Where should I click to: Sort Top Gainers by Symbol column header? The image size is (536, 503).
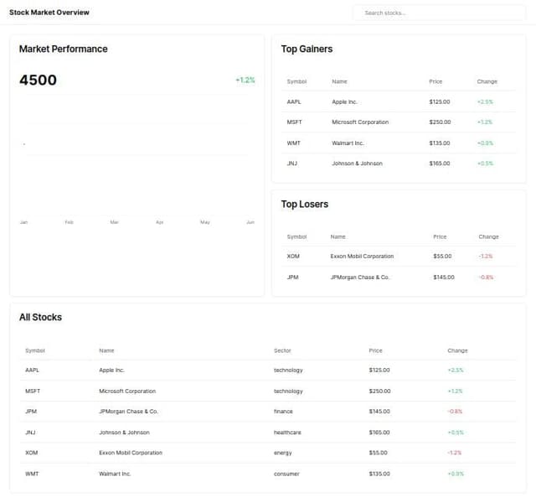[x=296, y=81]
